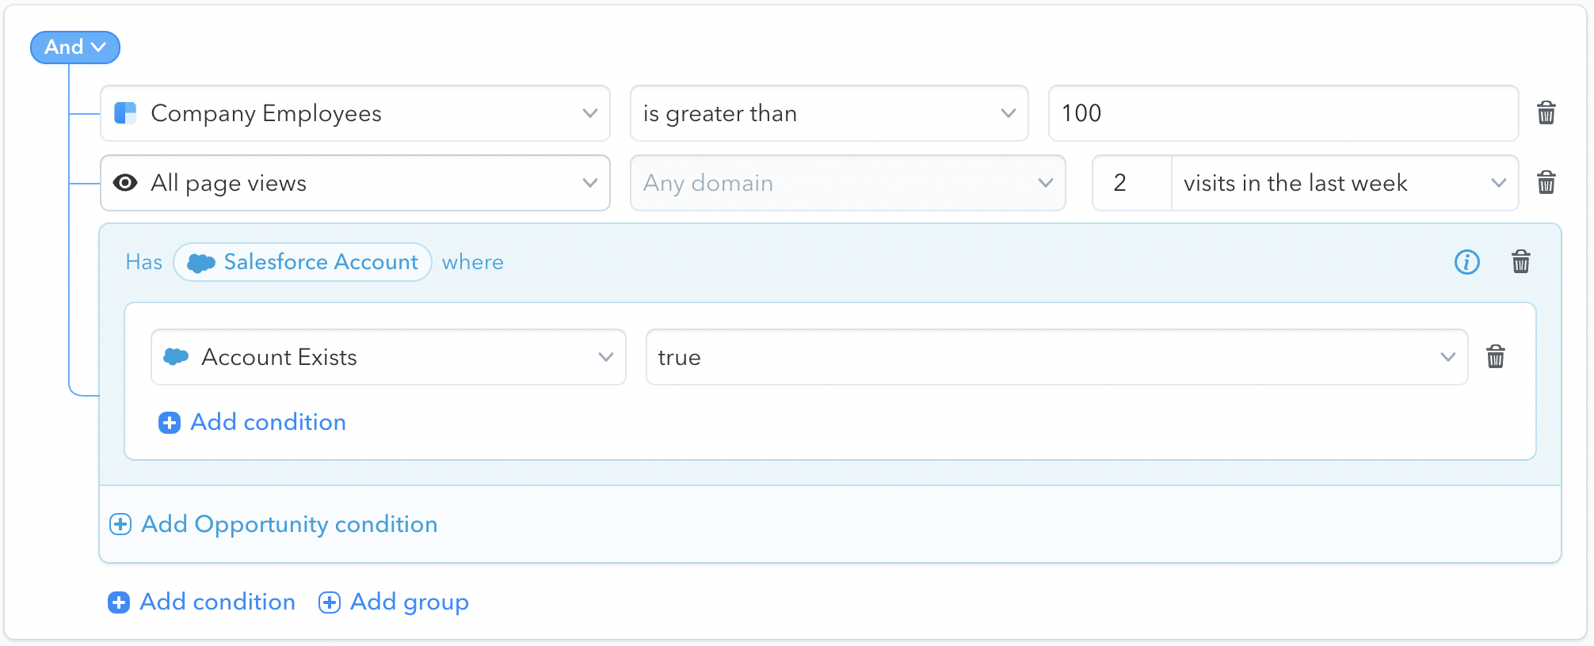Expand the visits in the last week dropdown
This screenshot has height=646, width=1594.
coord(1344,183)
